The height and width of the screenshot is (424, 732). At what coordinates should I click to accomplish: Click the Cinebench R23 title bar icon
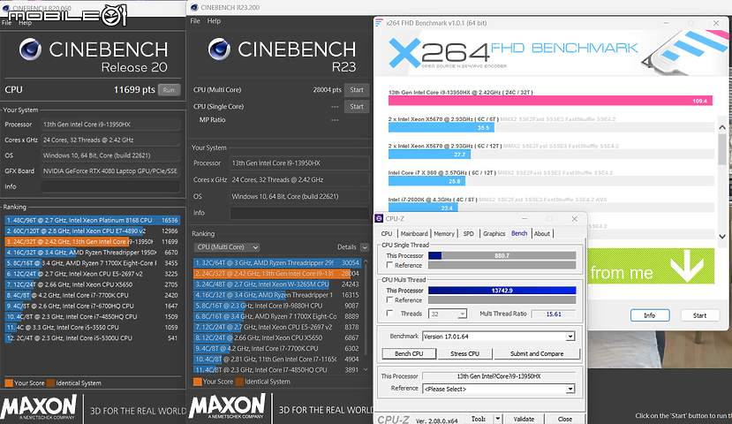194,7
